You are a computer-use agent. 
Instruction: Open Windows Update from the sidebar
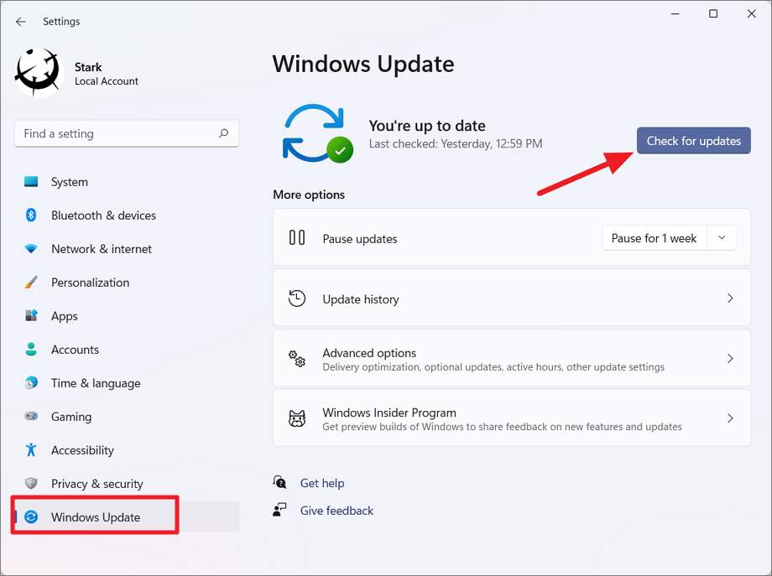[95, 516]
